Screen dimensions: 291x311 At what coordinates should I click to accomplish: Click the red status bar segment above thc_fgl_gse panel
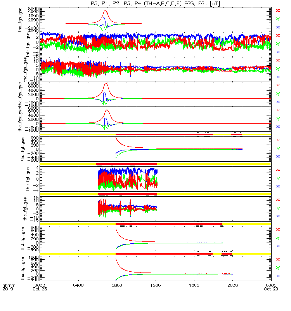tap(127, 194)
